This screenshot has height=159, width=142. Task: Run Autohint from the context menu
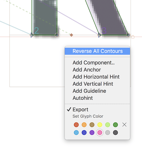tap(97, 98)
